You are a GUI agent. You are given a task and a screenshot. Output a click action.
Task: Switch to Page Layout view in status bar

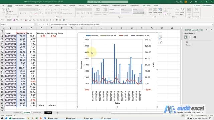[x=187, y=116]
